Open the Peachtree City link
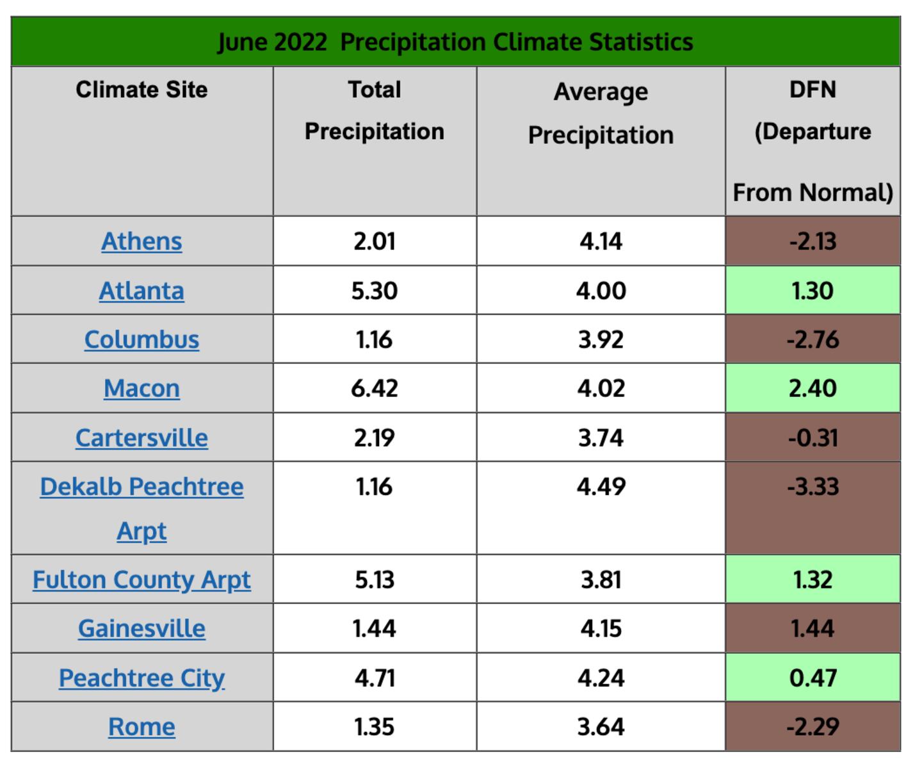This screenshot has height=764, width=922. 142,678
